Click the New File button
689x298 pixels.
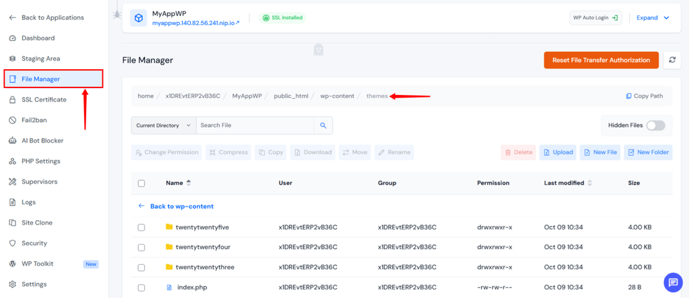(600, 152)
